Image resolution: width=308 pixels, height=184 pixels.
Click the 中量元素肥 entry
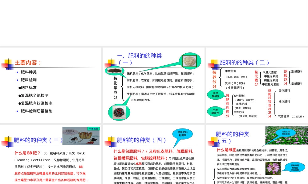[271, 76]
